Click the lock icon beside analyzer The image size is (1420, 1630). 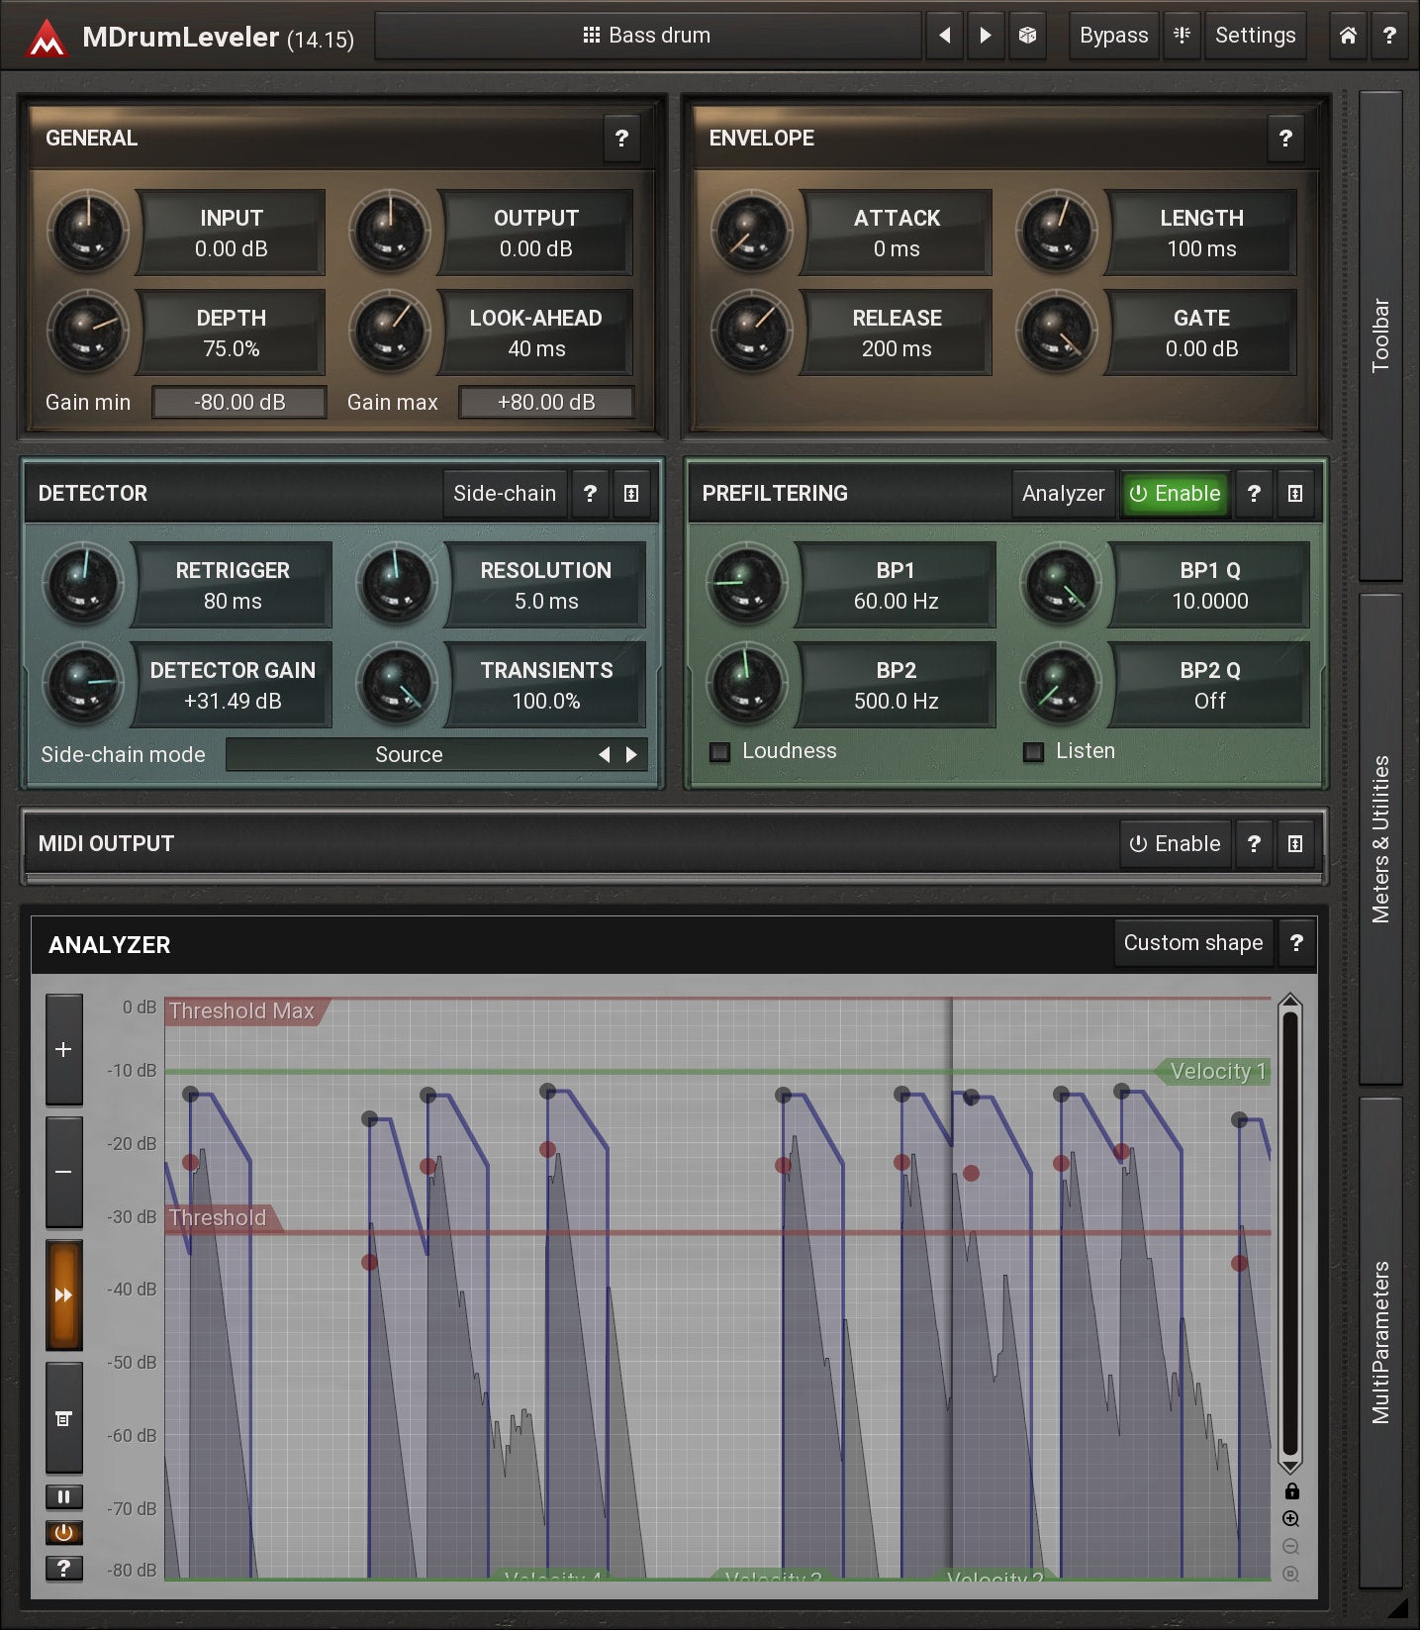click(1291, 1491)
